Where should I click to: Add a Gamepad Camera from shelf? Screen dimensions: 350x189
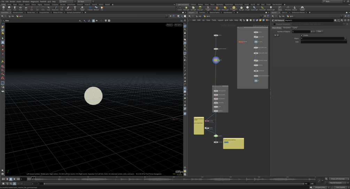pyautogui.click(x=302, y=8)
